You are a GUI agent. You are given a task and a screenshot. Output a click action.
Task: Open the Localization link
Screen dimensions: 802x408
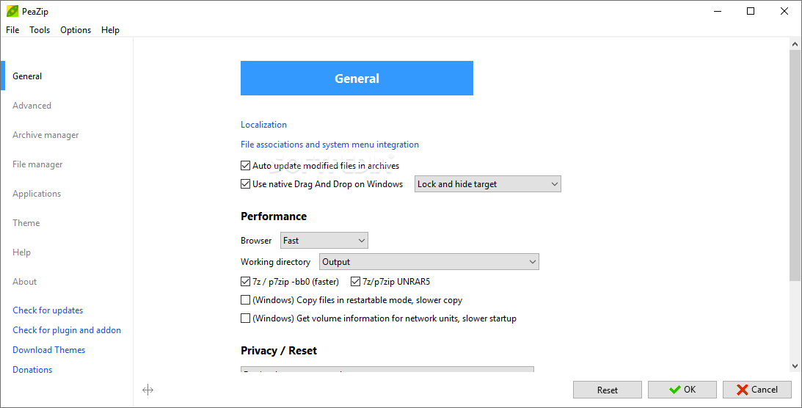click(x=263, y=125)
